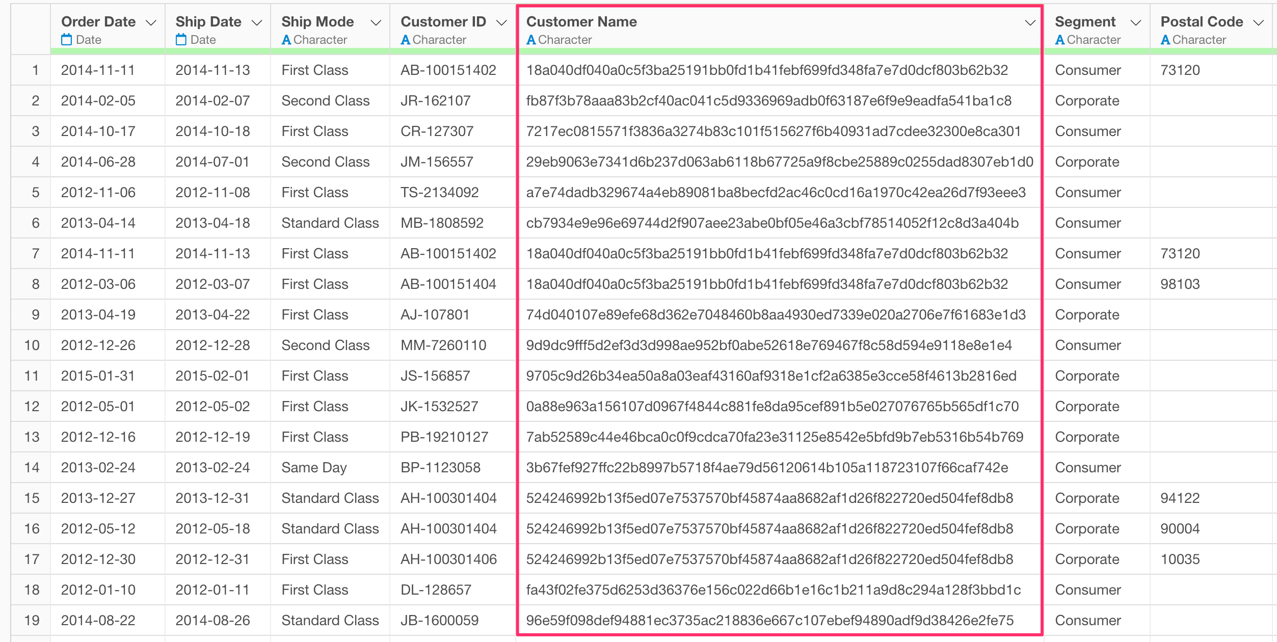The width and height of the screenshot is (1277, 642).
Task: Select the Segment column header label
Action: click(x=1085, y=21)
